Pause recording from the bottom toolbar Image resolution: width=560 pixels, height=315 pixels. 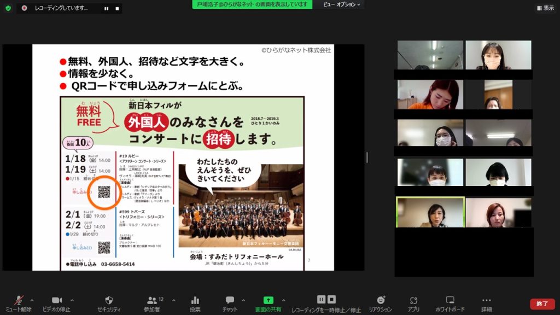click(x=321, y=299)
